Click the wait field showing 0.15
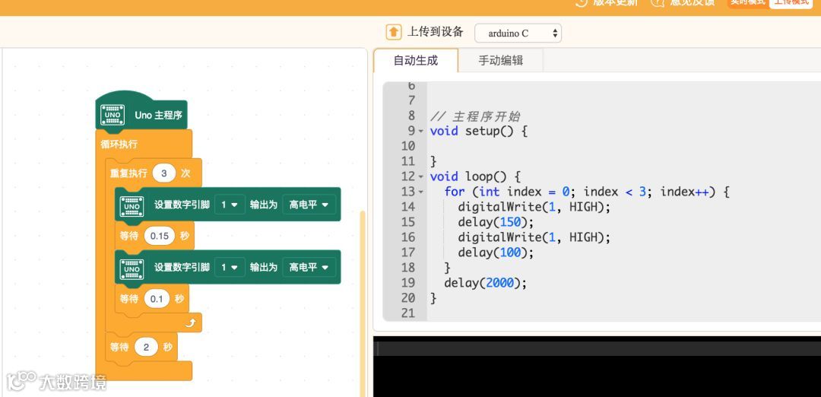This screenshot has height=397, width=821. click(159, 237)
